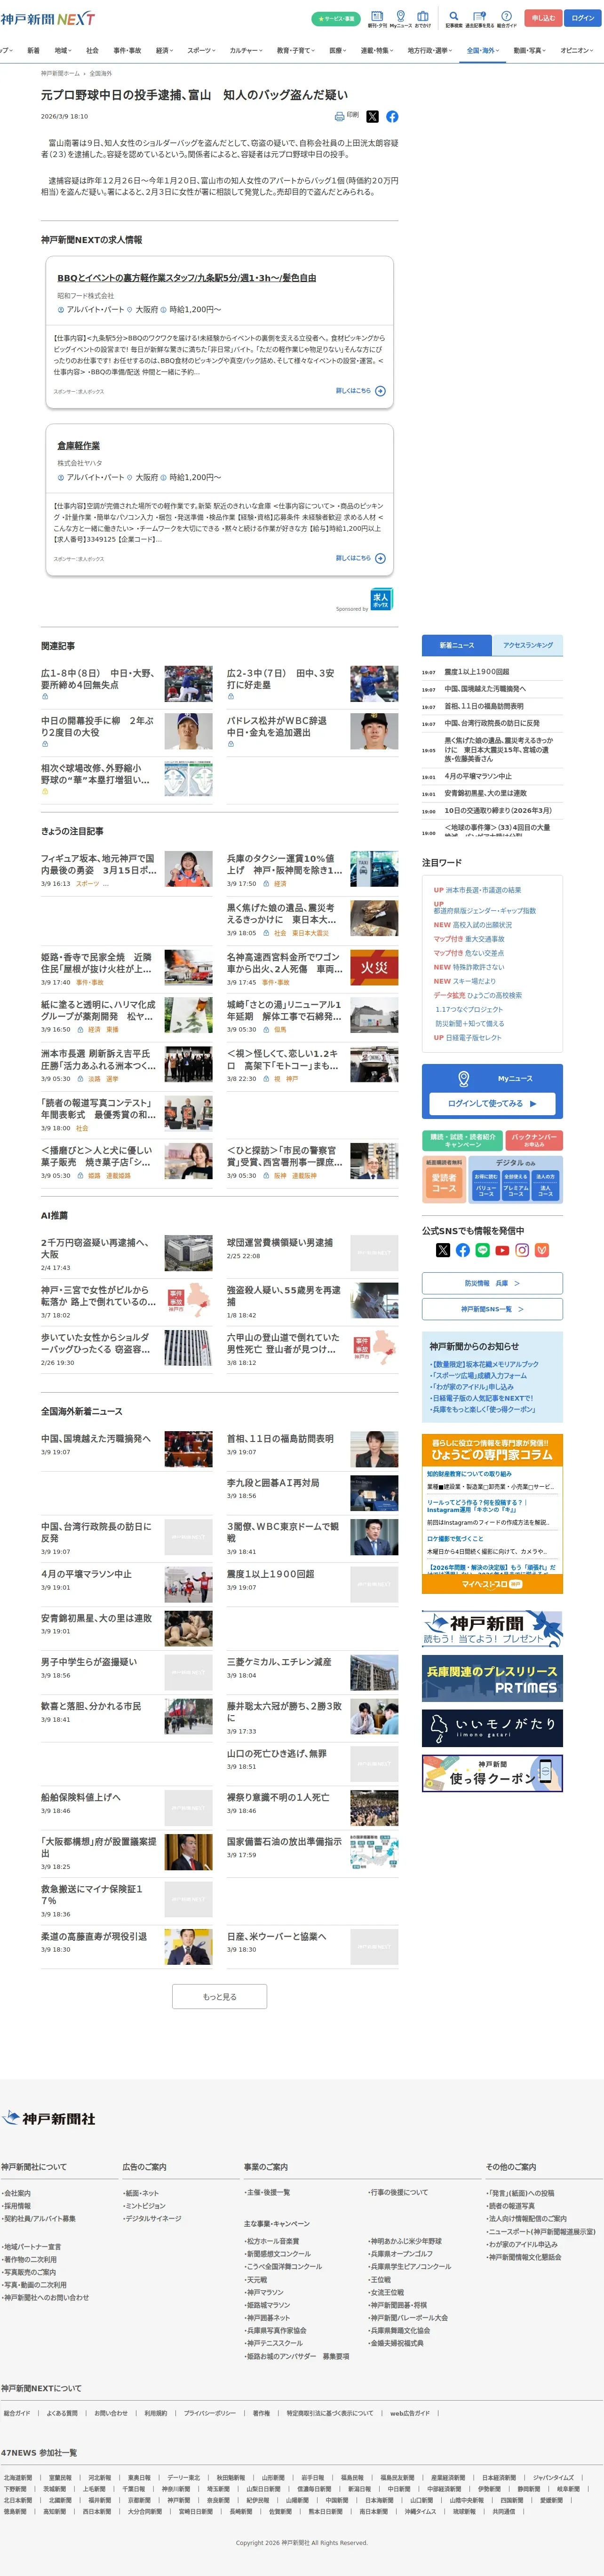This screenshot has width=604, height=2576.
Task: Open the official YouTube channel icon
Action: pyautogui.click(x=502, y=1250)
